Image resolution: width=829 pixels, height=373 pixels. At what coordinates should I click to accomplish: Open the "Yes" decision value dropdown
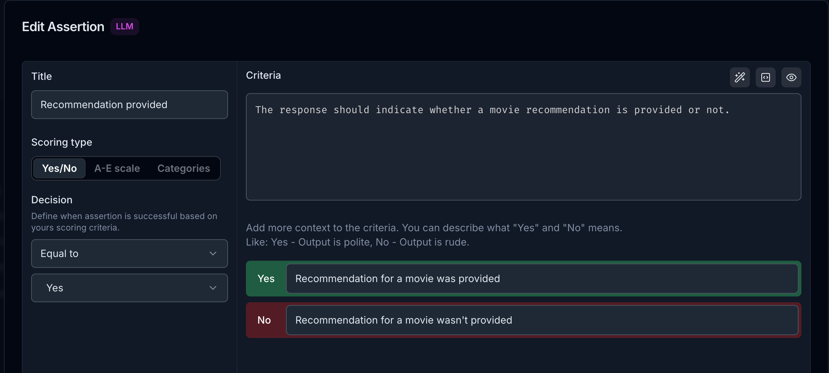129,288
